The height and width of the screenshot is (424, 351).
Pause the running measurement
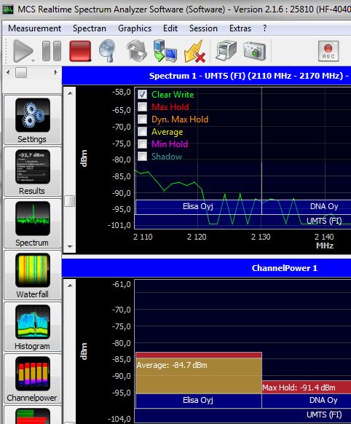52,51
